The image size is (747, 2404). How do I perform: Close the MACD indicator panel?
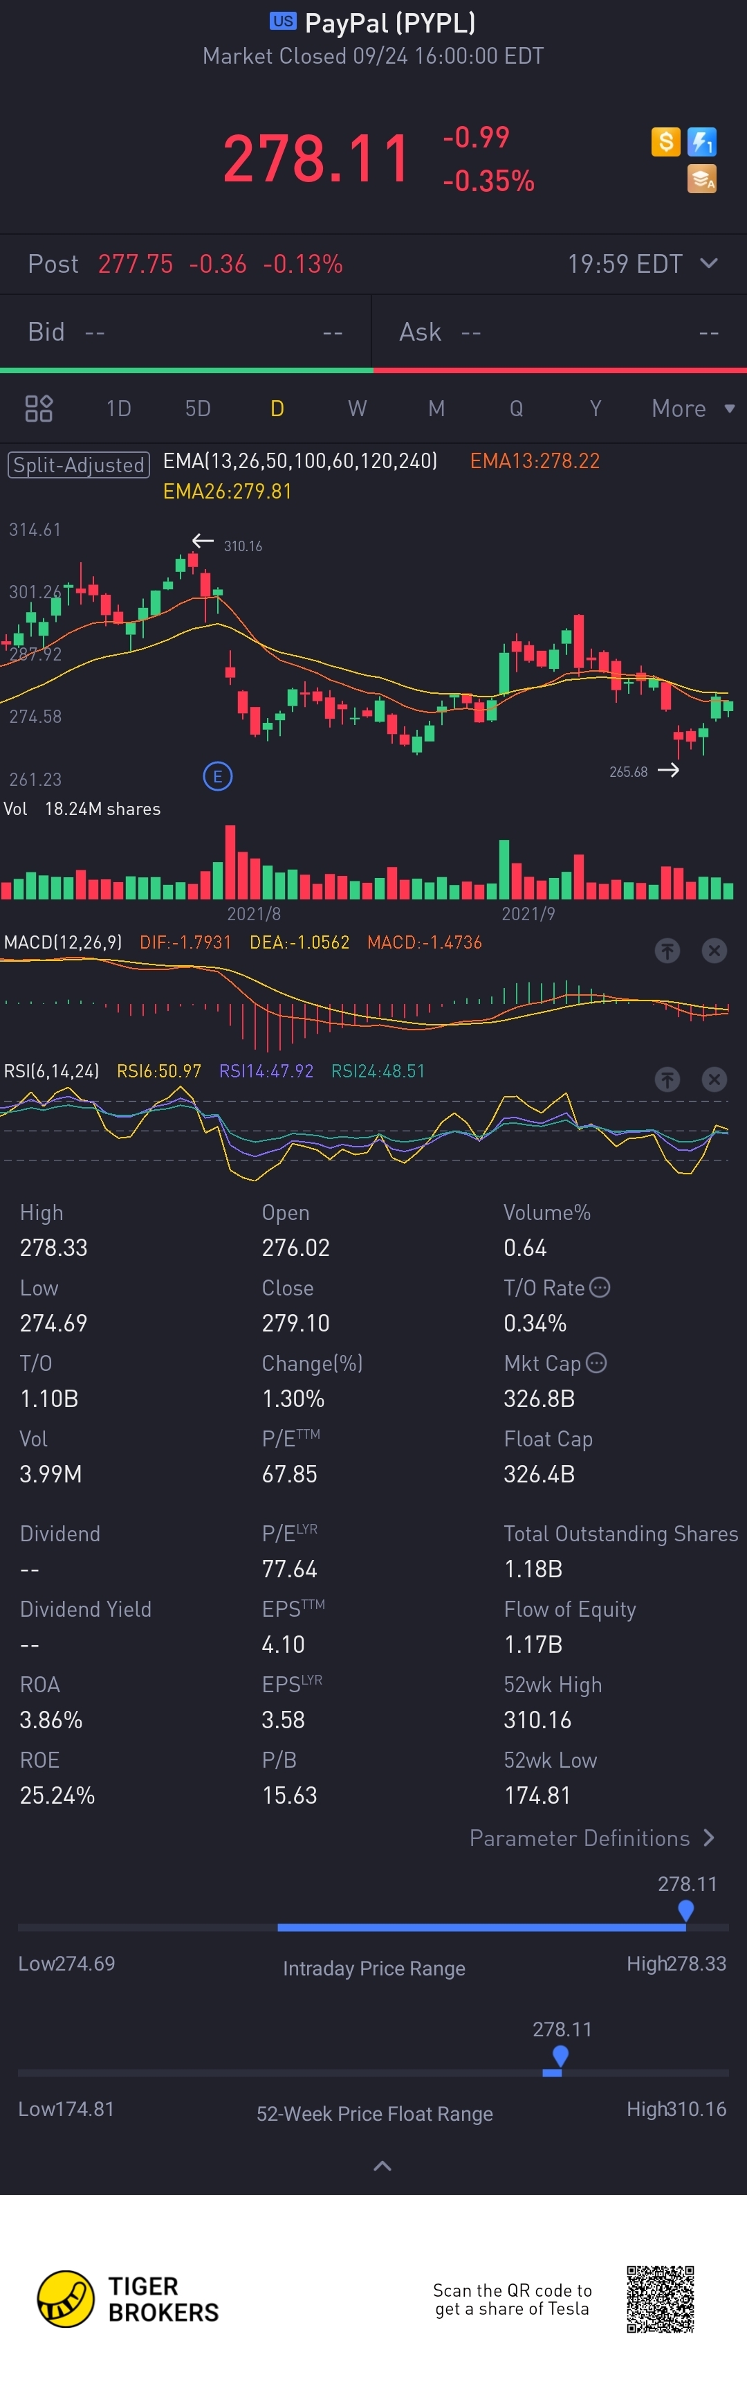pyautogui.click(x=714, y=950)
